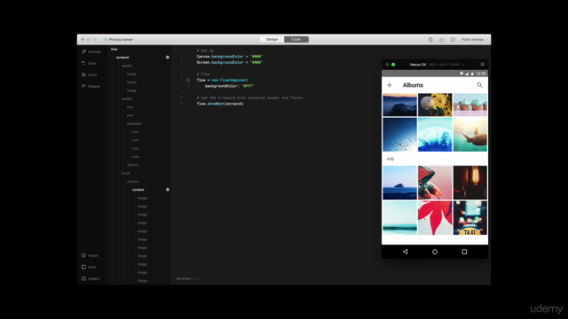Open the yellow flowers photo thumbnail
568x319 pixels.
coord(435,105)
